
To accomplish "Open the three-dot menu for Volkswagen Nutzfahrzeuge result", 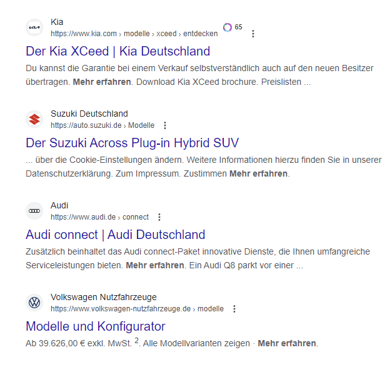I will pyautogui.click(x=234, y=309).
